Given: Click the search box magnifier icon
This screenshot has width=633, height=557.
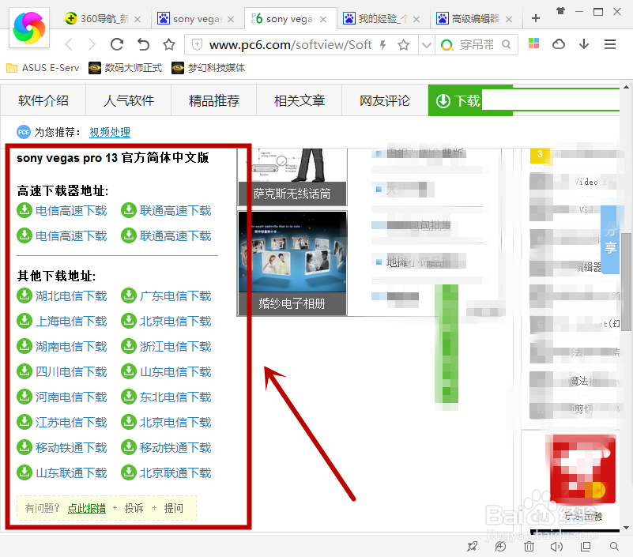Looking at the screenshot, I should [507, 44].
